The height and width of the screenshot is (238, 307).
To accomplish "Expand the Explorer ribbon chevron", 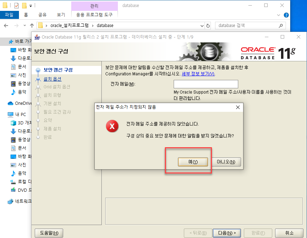I will 279,15.
